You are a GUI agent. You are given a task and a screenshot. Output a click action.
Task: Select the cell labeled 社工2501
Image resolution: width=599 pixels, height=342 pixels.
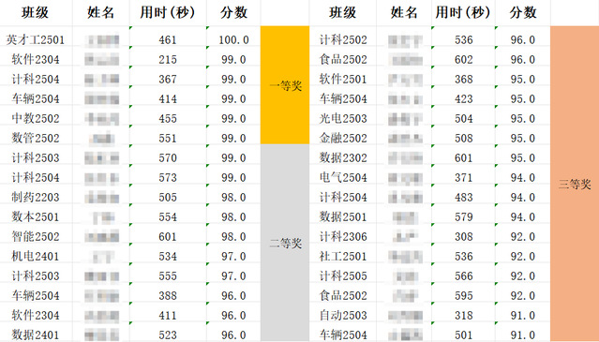pyautogui.click(x=343, y=257)
